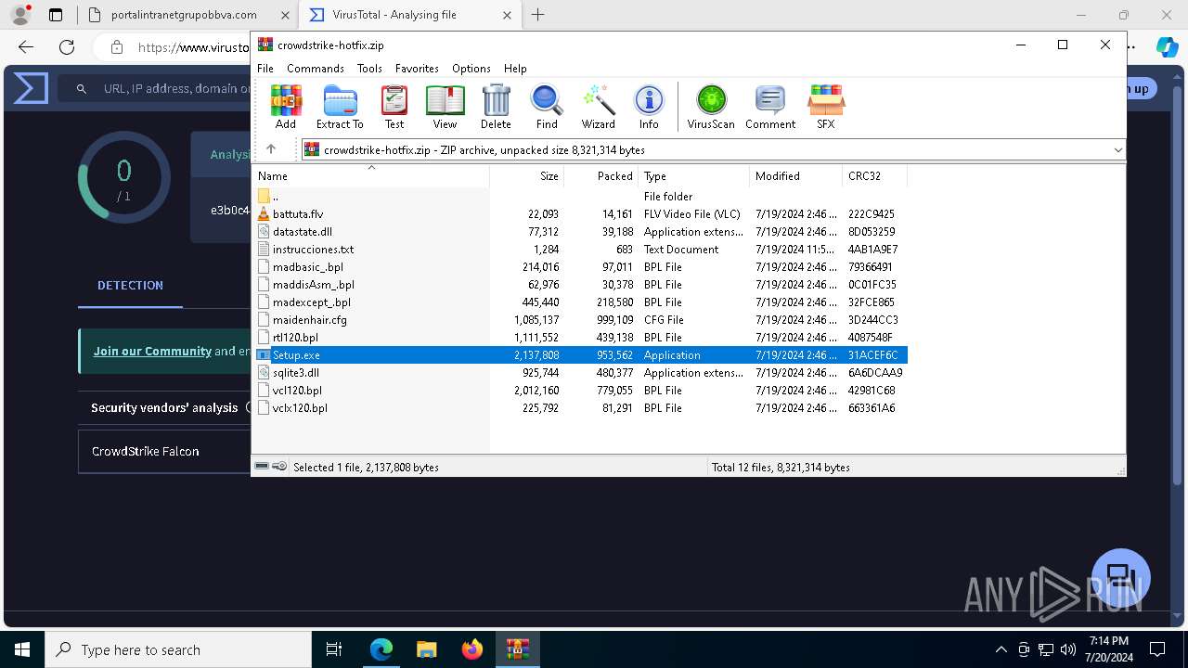The image size is (1188, 668).
Task: Click the VirusTotal logo
Action: click(x=30, y=89)
